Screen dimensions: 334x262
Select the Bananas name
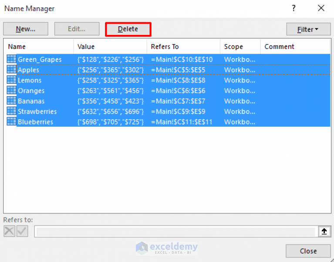[x=31, y=101]
